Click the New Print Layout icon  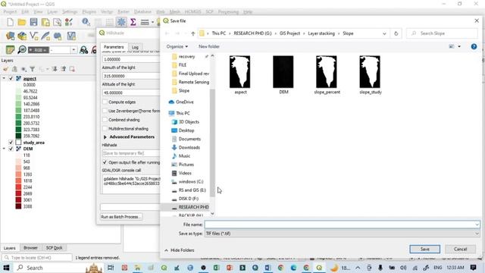45,22
